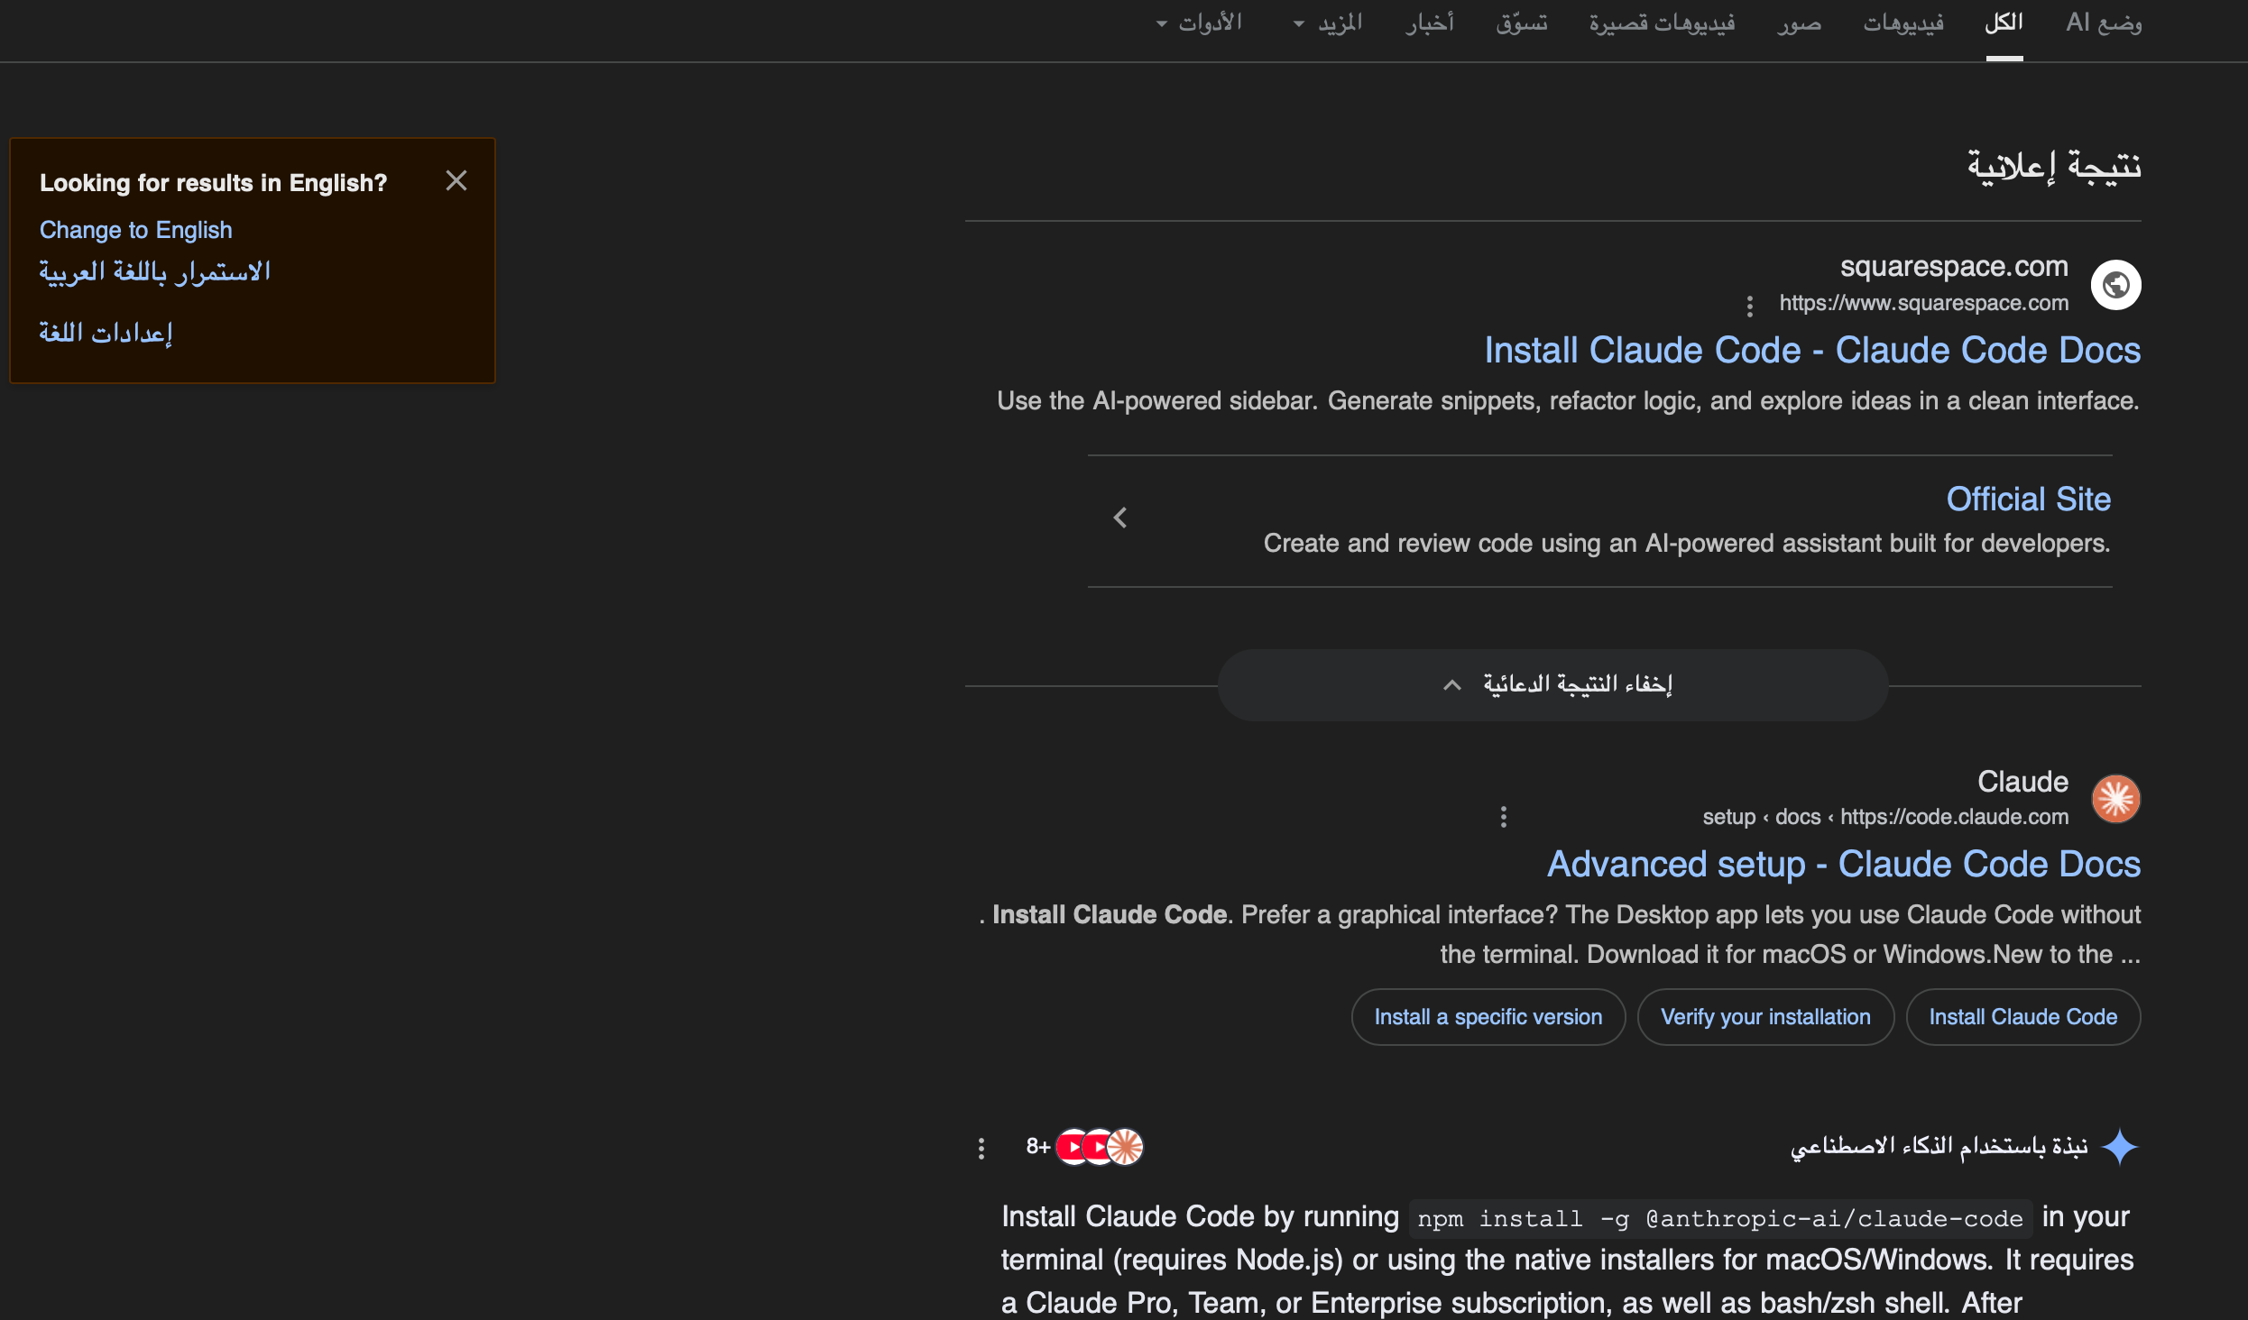2248x1320 pixels.
Task: Open AI overview three-dot options menu
Action: click(x=981, y=1148)
